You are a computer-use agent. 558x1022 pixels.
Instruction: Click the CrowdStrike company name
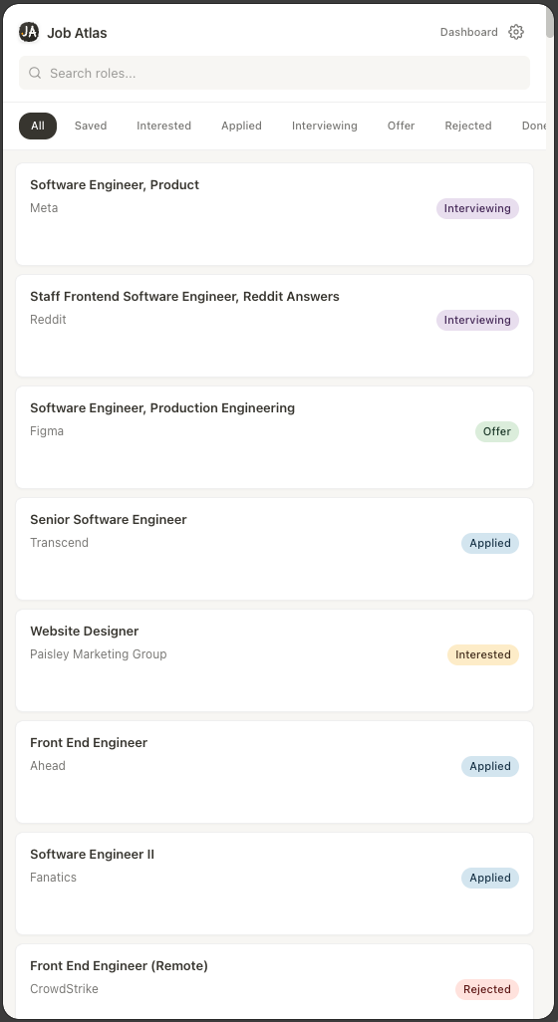64,988
